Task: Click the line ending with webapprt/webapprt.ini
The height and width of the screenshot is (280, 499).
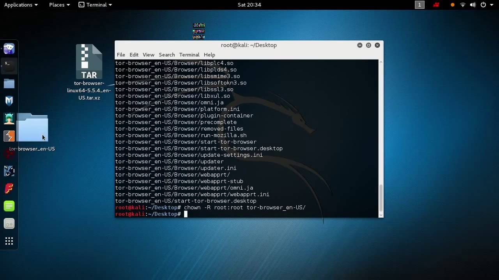Action: click(x=192, y=194)
